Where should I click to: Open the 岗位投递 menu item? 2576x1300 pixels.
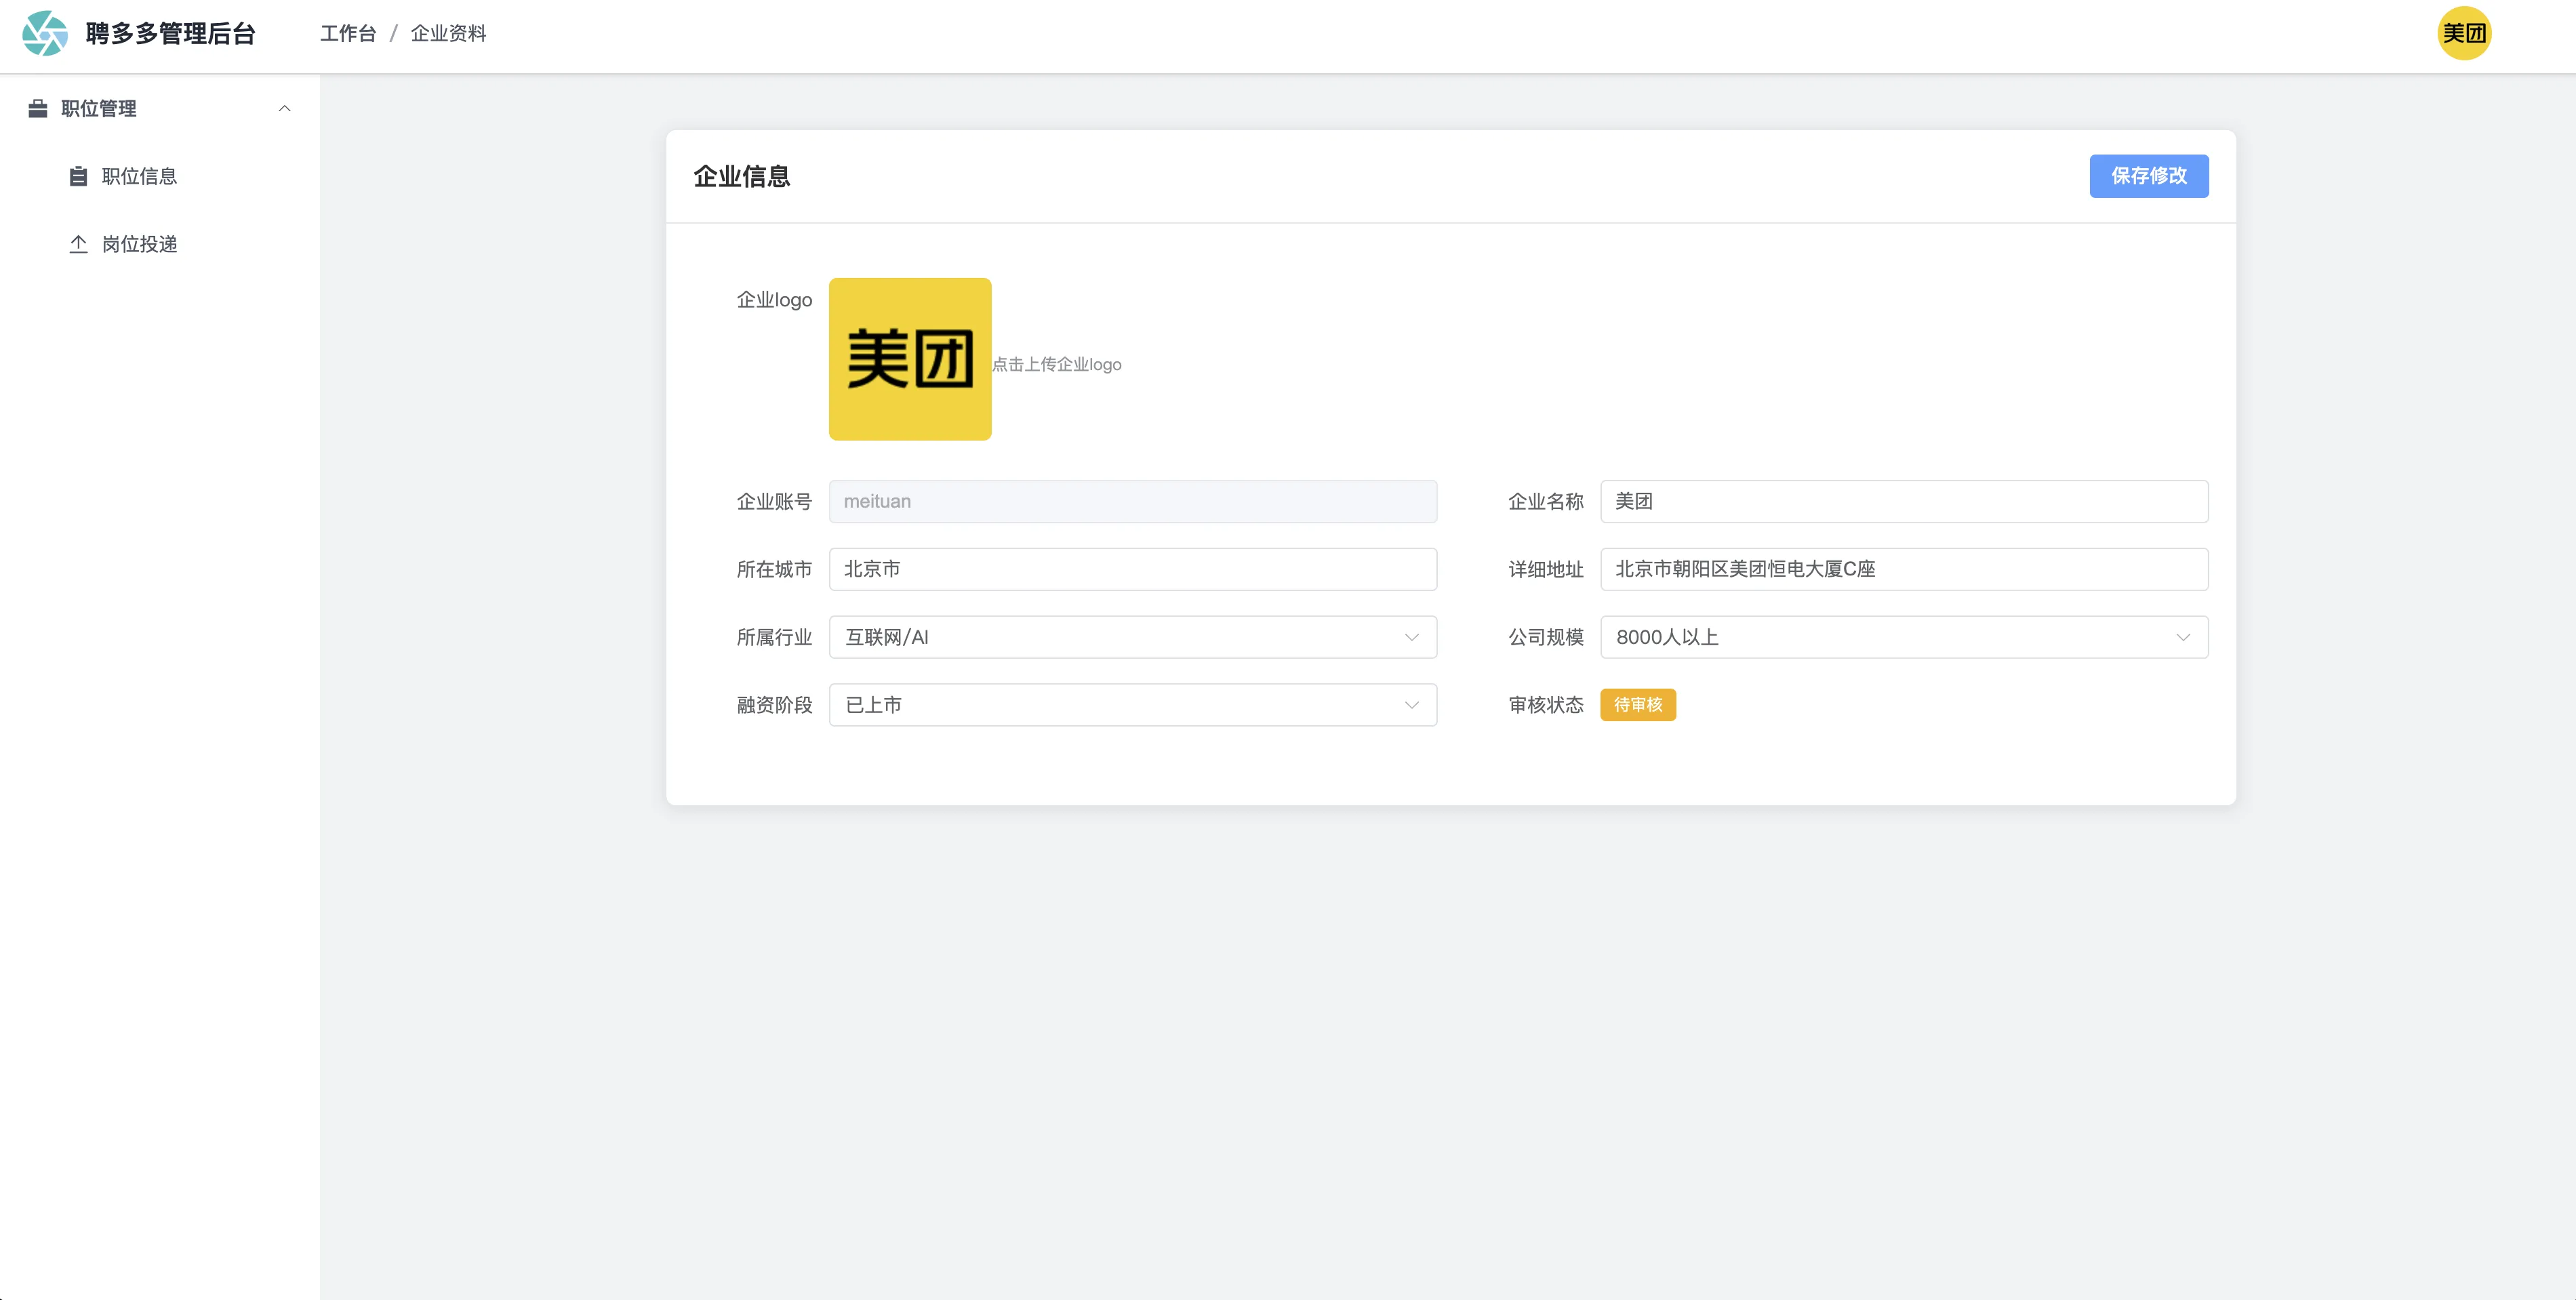point(139,244)
